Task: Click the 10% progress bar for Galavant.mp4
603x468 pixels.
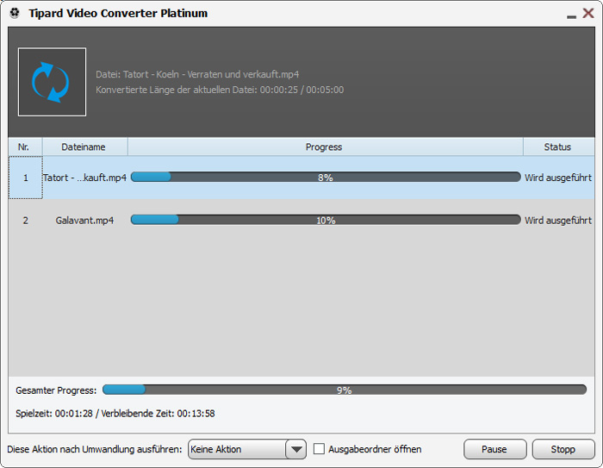Action: coord(326,220)
